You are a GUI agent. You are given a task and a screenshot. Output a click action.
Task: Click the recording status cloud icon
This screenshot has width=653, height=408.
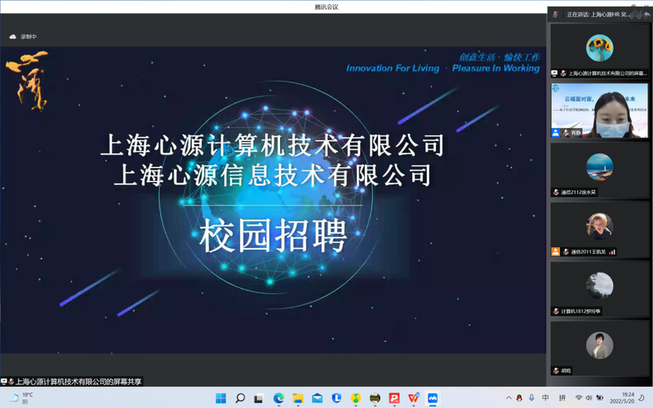12,37
